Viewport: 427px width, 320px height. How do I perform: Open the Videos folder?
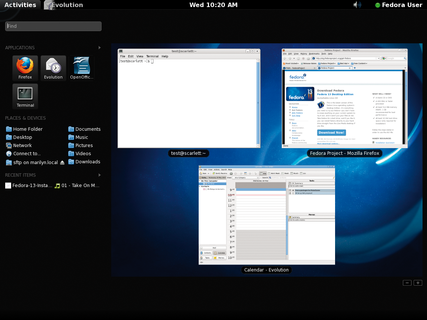click(x=80, y=153)
